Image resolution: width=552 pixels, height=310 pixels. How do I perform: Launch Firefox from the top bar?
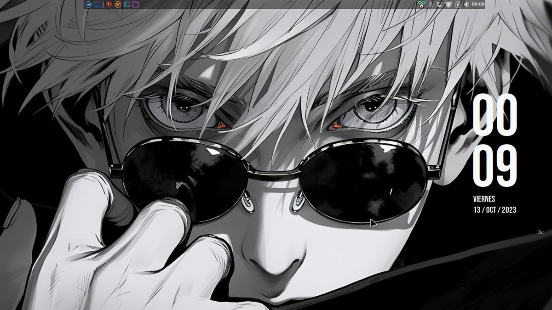(109, 5)
